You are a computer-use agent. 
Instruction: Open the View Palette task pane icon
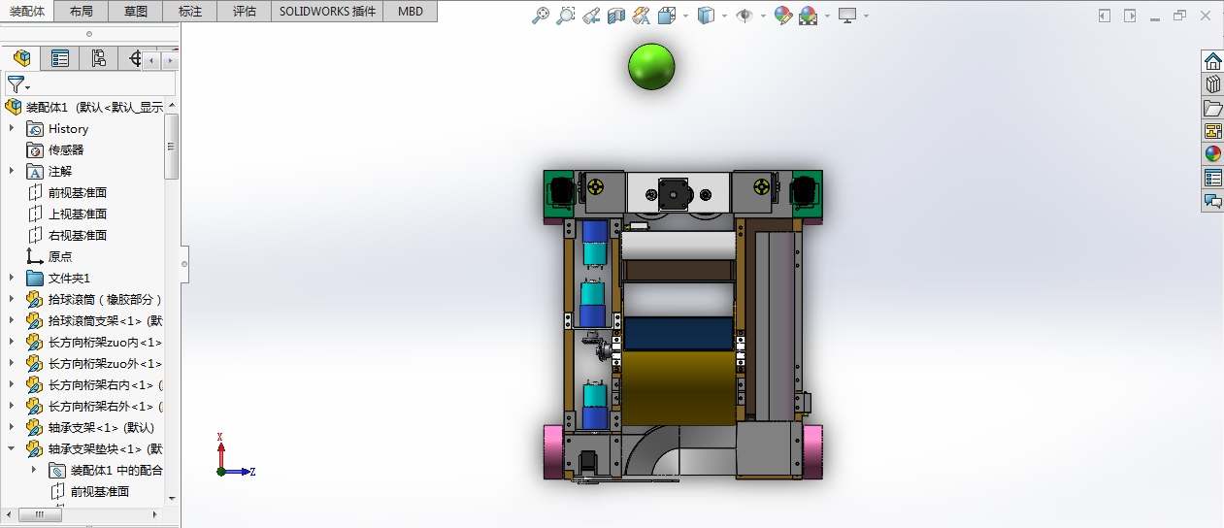click(1212, 131)
